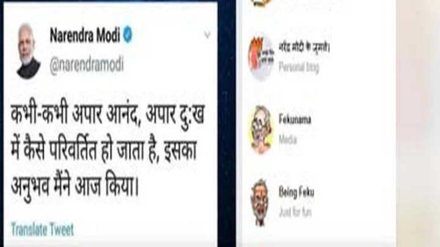Viewport: 440px width, 247px height.
Task: Select the Being Feku page name
Action: point(296,192)
